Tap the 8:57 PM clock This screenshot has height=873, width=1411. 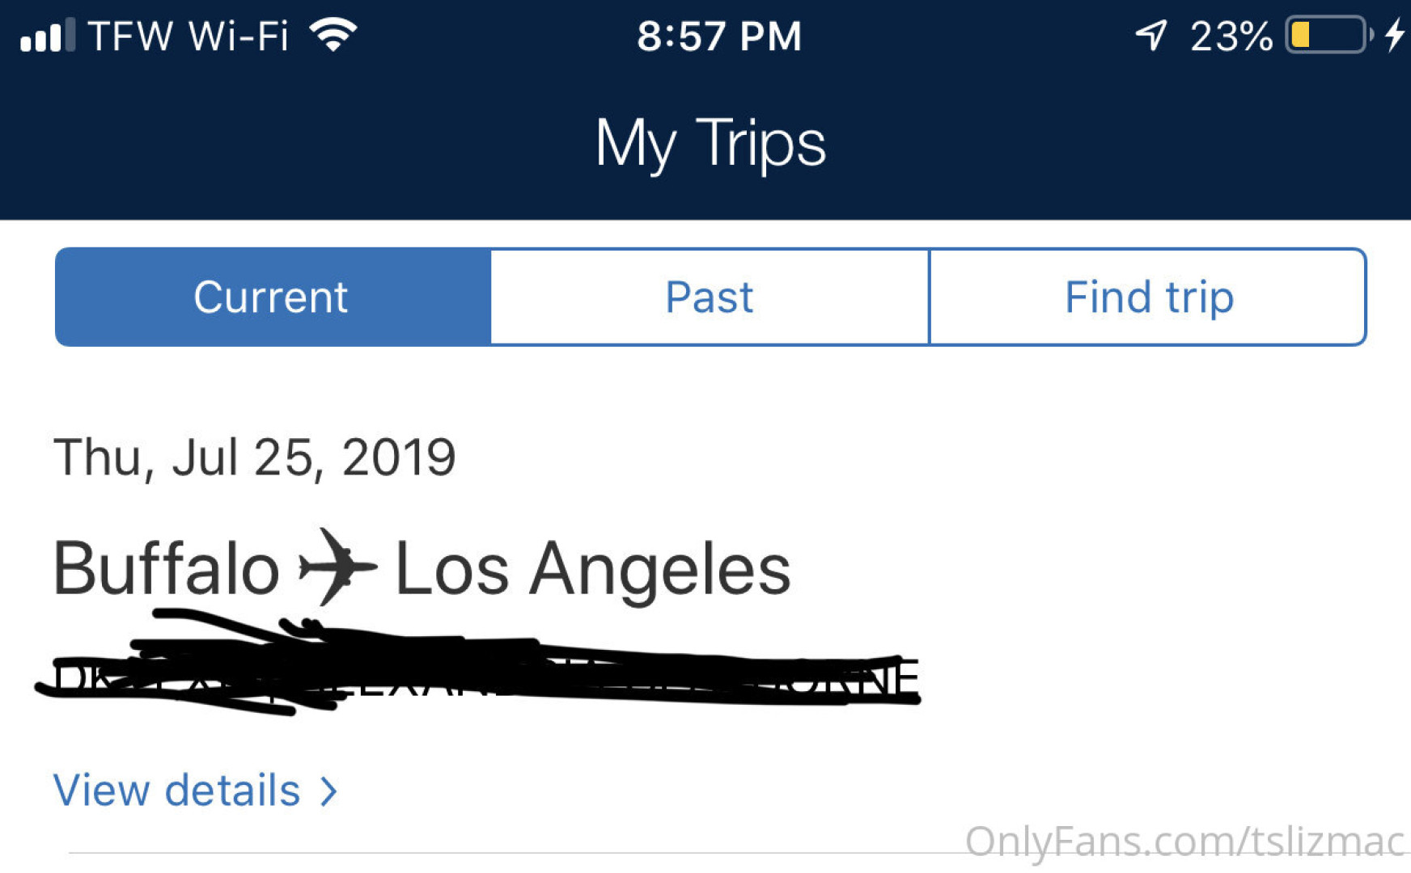coord(718,36)
